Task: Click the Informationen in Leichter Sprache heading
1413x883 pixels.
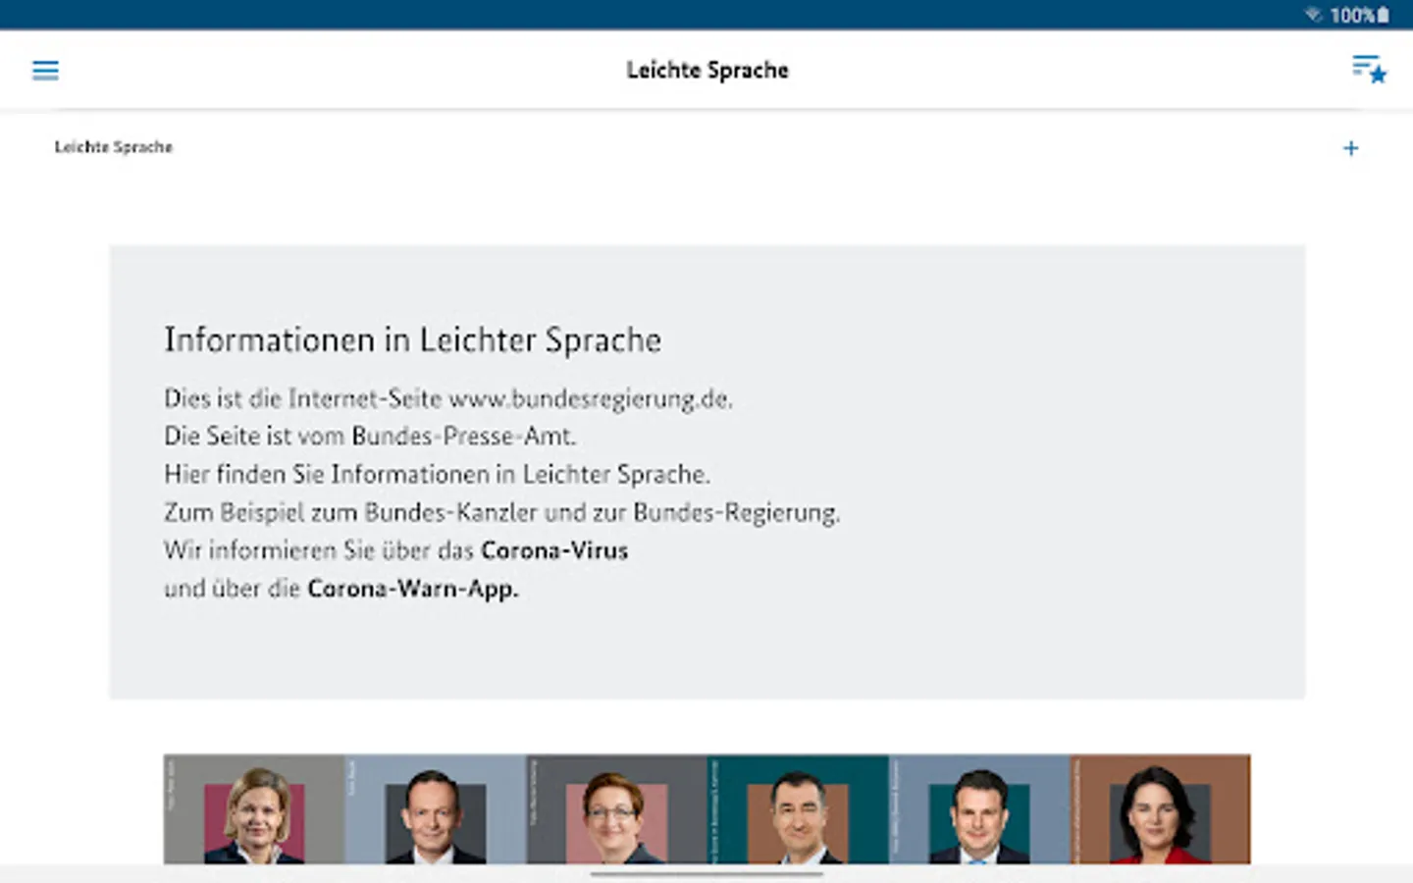Action: click(412, 339)
